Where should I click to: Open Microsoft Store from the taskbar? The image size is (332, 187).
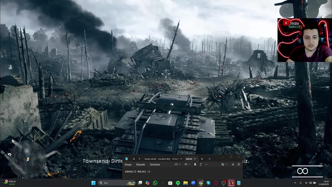170,183
